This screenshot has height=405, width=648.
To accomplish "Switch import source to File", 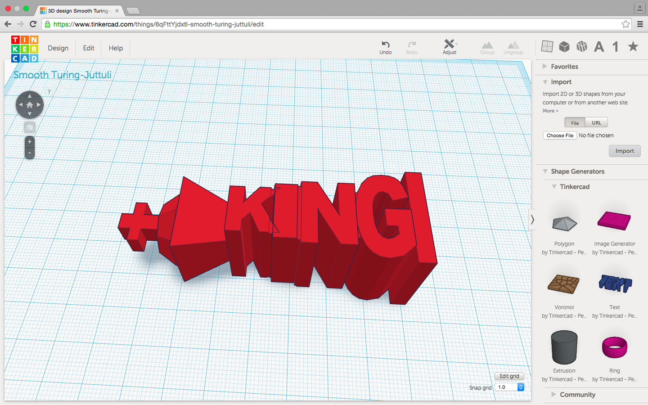I will click(575, 123).
